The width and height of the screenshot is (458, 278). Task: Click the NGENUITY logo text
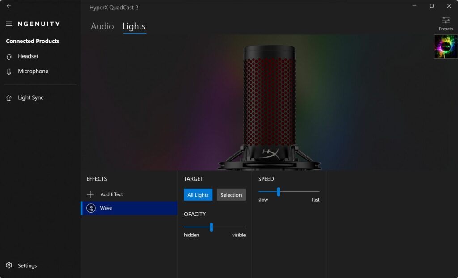tap(39, 24)
